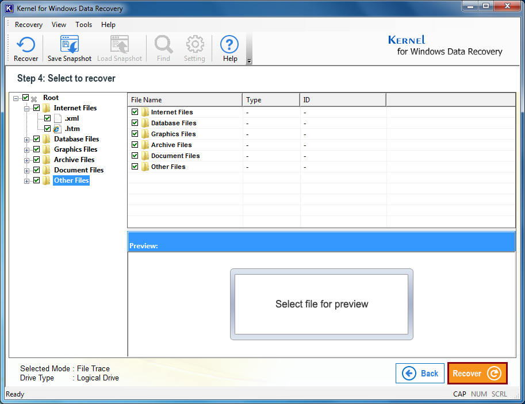Click the .xml file icon in tree
The height and width of the screenshot is (404, 525).
click(58, 118)
